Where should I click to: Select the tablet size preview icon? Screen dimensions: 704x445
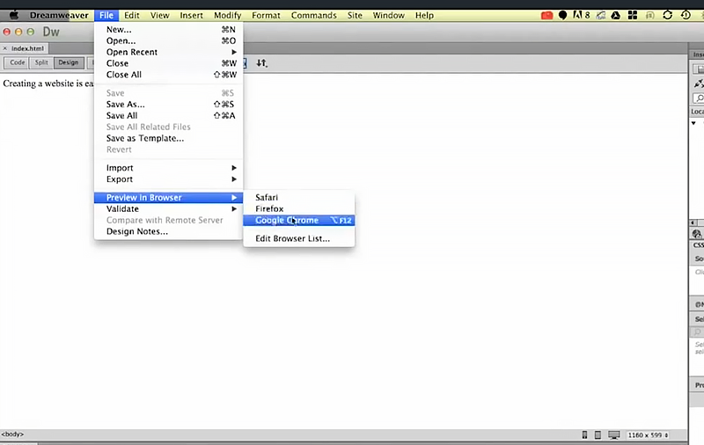pyautogui.click(x=598, y=434)
